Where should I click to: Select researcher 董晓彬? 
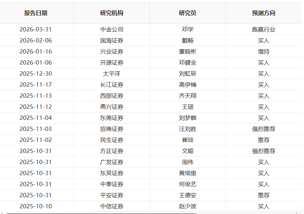coord(187,52)
